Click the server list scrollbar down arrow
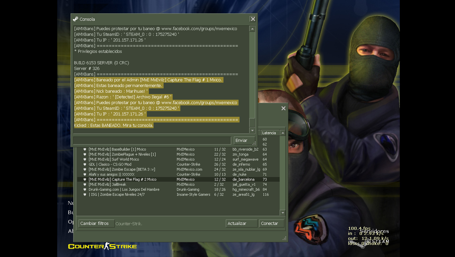The height and width of the screenshot is (257, 455). click(283, 213)
